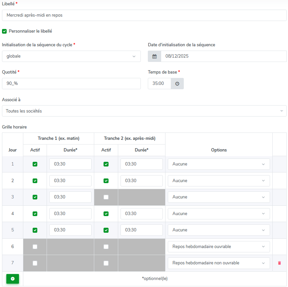This screenshot has height=287, width=288.
Task: Enable Tranche 1 for day 6
Action: coord(35,247)
